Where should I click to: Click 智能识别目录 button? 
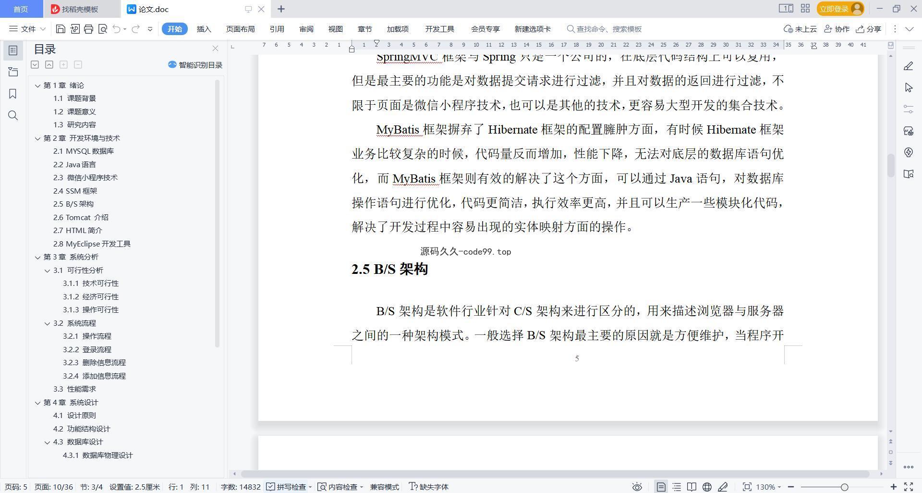tap(195, 65)
